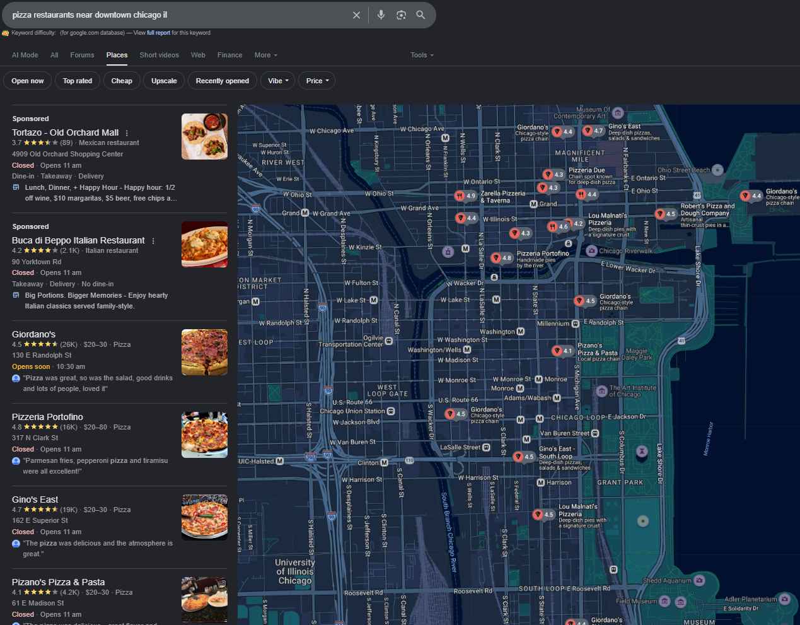Open the full report keyword link
This screenshot has height=625, width=800.
(159, 33)
